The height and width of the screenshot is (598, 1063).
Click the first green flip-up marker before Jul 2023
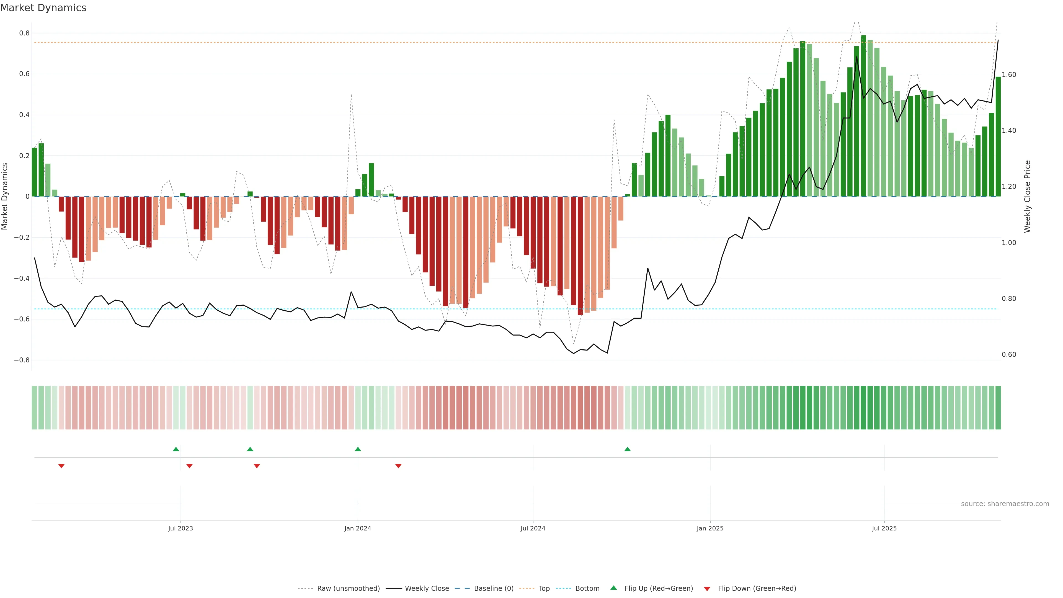(x=176, y=449)
